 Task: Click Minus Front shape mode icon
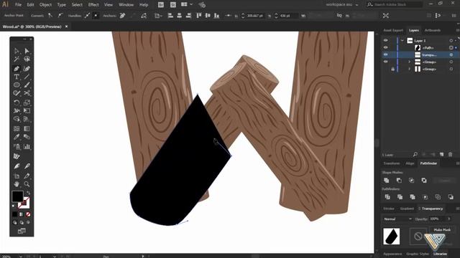pos(399,180)
